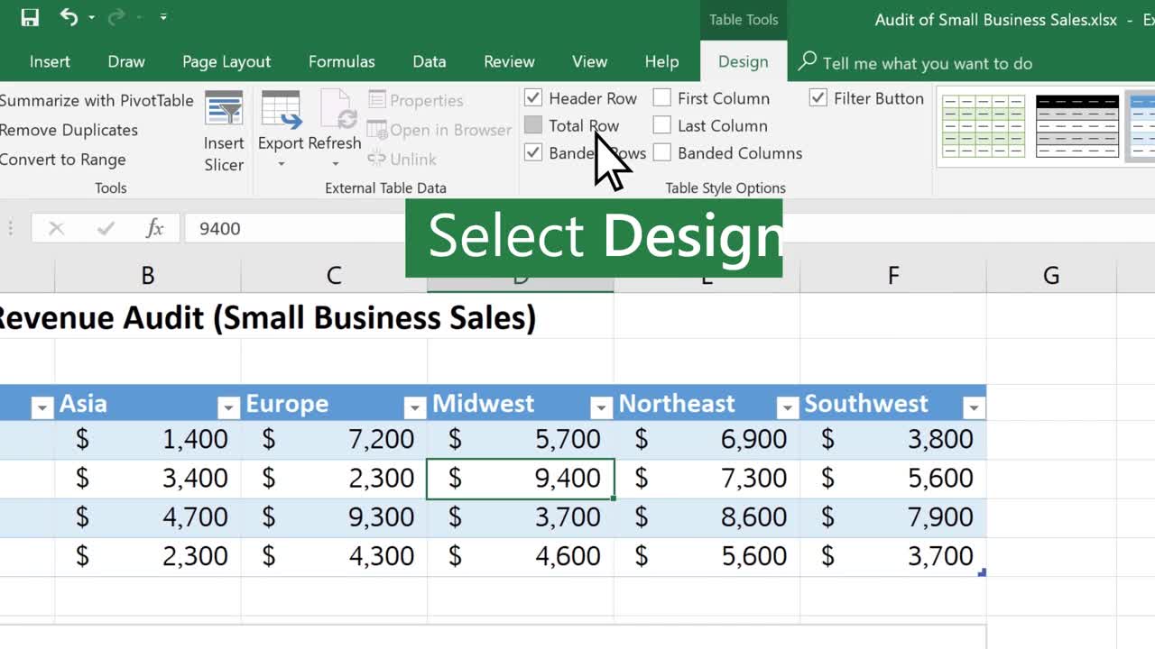Screen dimensions: 1155x649
Task: Expand the Export dropdown arrow
Action: 281,164
